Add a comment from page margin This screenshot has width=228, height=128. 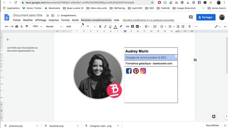[x=195, y=60]
